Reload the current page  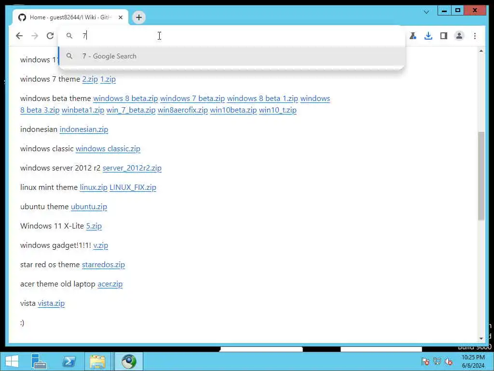pyautogui.click(x=50, y=36)
